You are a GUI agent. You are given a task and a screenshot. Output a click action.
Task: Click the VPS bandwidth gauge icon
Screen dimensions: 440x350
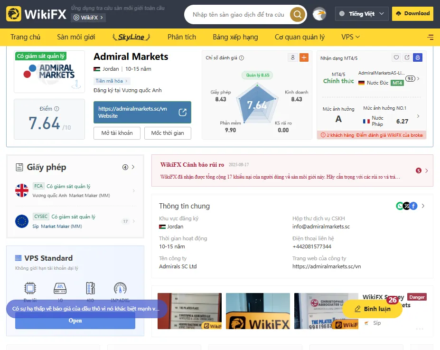(x=120, y=288)
